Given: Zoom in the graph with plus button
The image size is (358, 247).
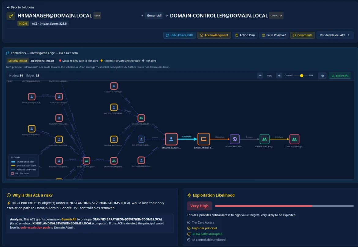Looking at the screenshot, I should pos(279,76).
